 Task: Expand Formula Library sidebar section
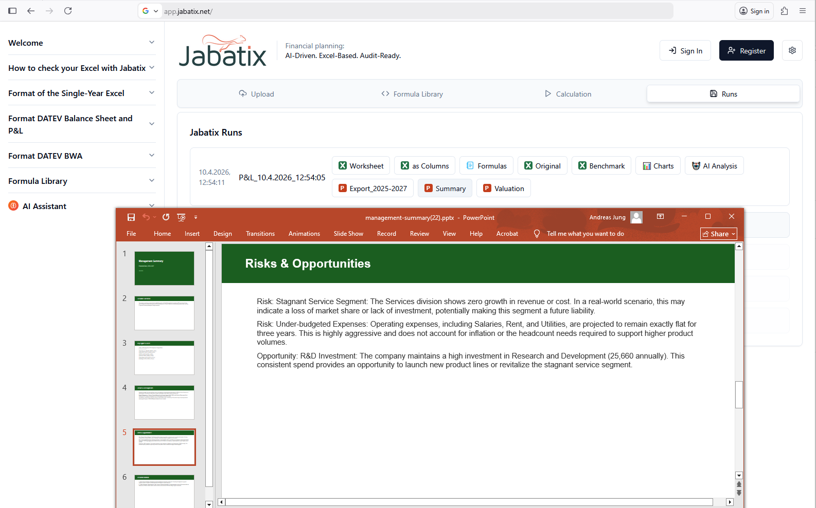pyautogui.click(x=81, y=181)
